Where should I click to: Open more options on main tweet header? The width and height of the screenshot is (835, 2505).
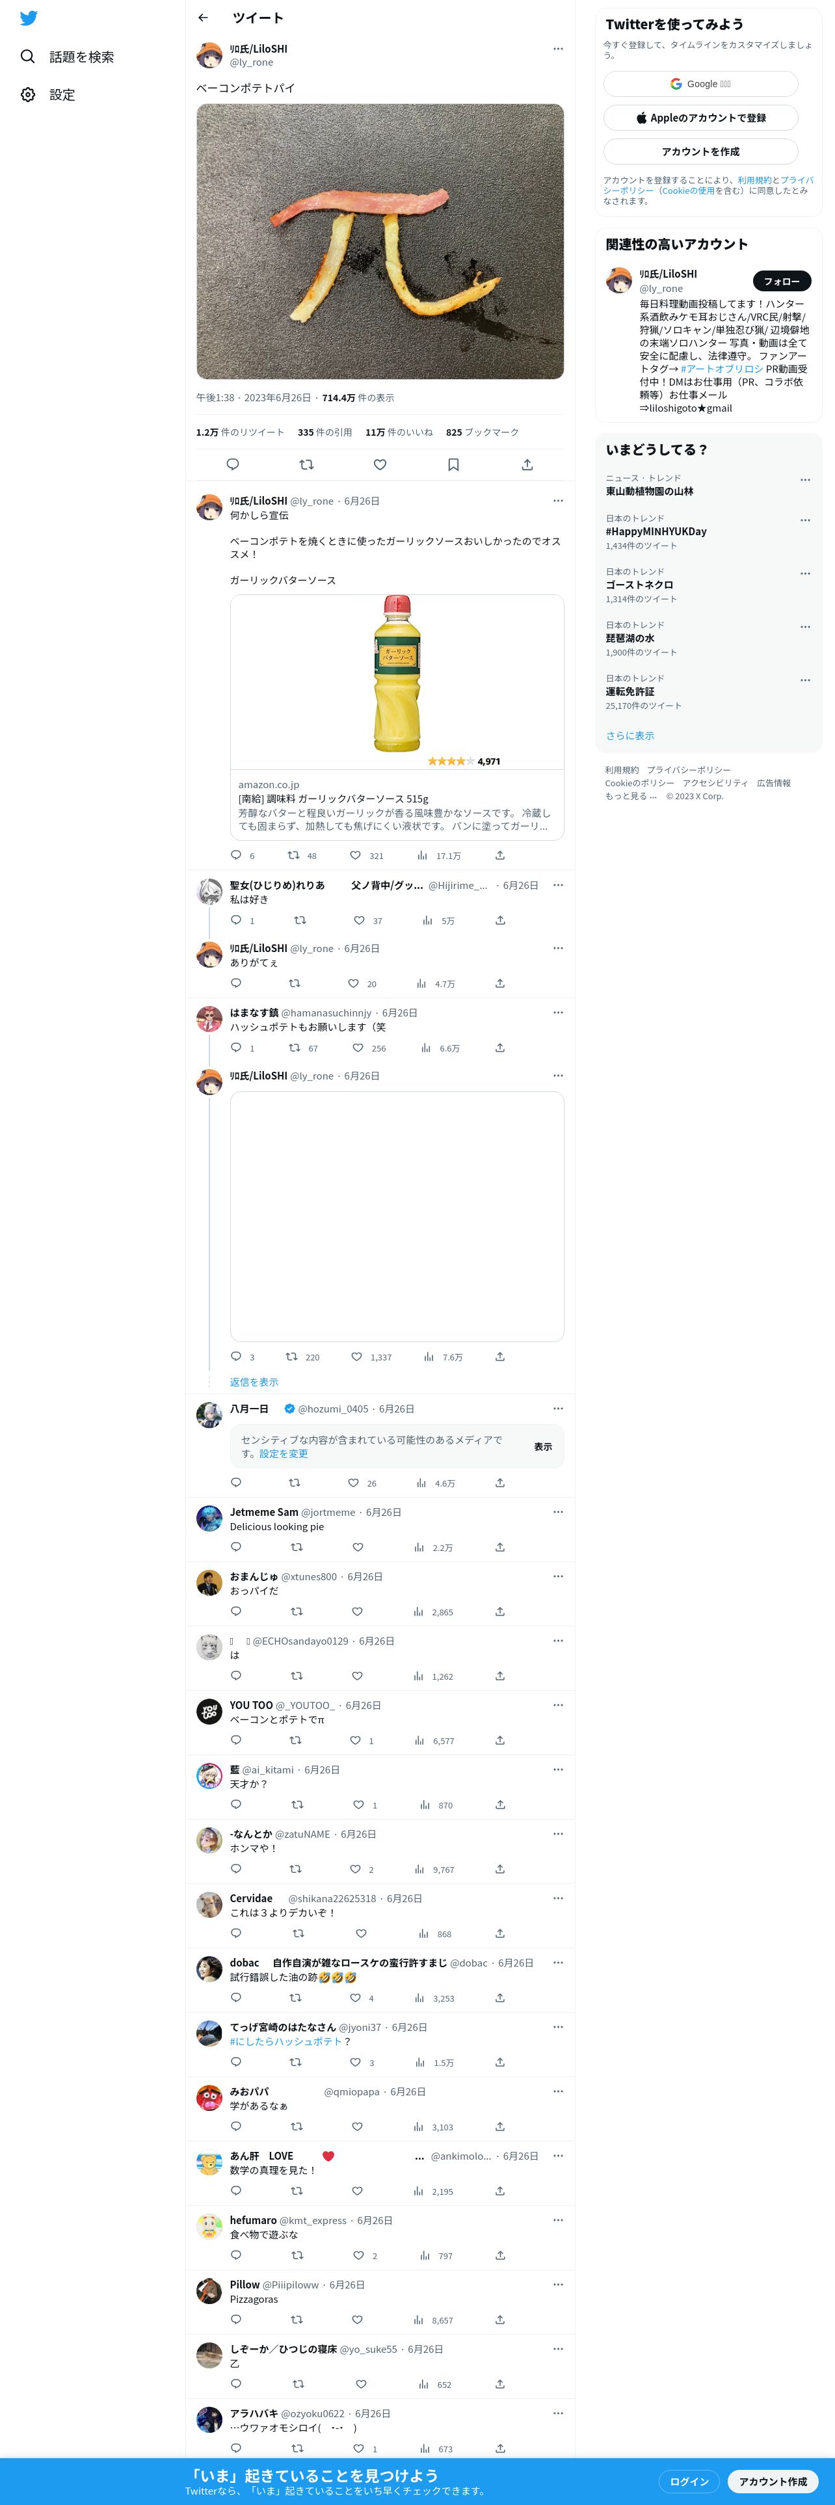tap(558, 49)
